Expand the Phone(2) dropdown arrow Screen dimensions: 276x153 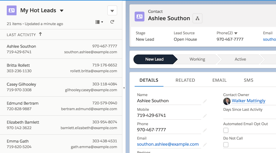(236, 33)
